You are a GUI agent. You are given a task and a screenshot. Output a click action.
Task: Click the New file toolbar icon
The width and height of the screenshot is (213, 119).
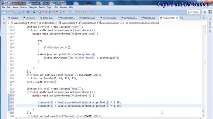4,12
